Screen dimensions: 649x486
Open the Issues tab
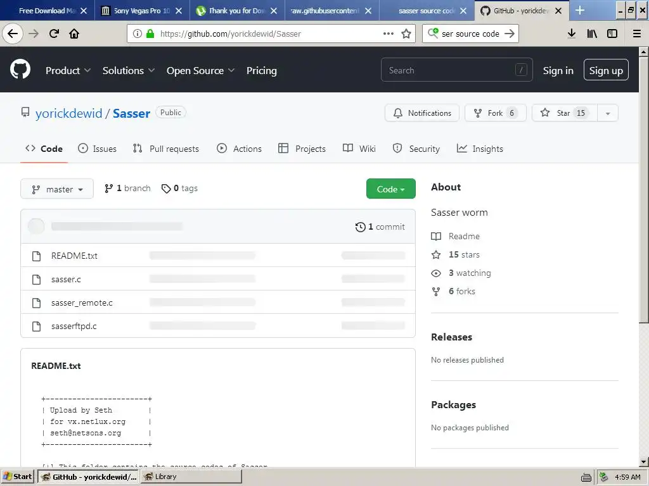97,149
